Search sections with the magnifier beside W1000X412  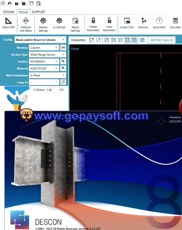point(63,61)
